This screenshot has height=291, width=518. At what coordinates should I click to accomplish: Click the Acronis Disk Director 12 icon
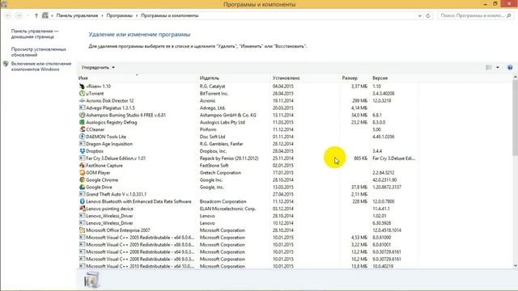[x=82, y=100]
